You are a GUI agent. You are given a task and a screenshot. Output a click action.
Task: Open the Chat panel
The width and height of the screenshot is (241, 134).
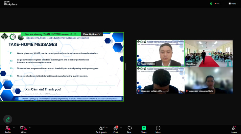point(116,130)
